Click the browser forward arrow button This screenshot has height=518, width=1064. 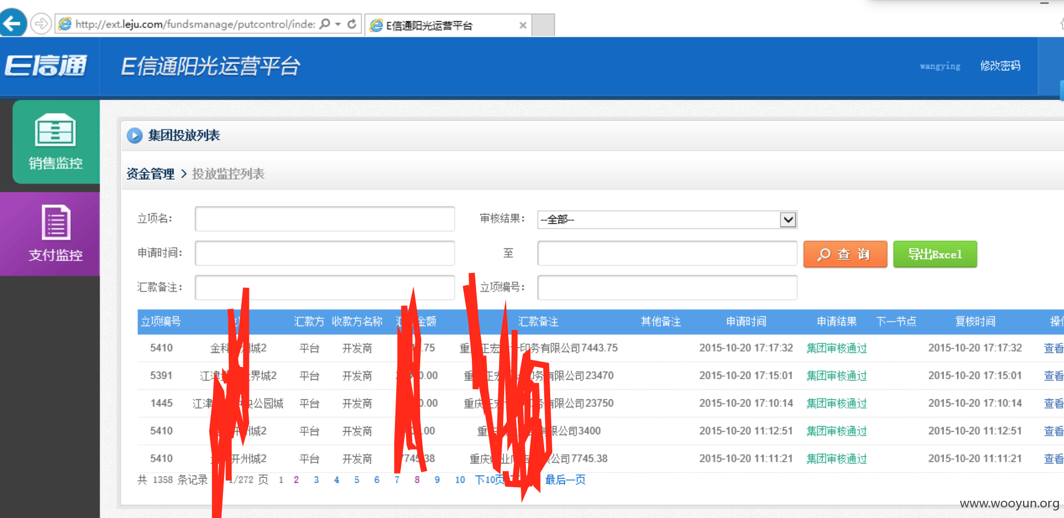click(41, 24)
